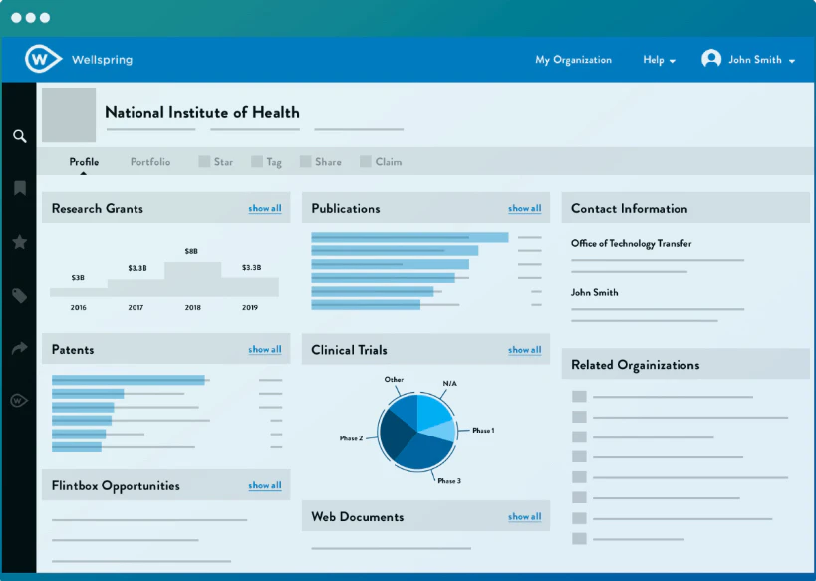Viewport: 816px width, 581px height.
Task: Open the John Smith account dropdown arrow
Action: pyautogui.click(x=792, y=61)
